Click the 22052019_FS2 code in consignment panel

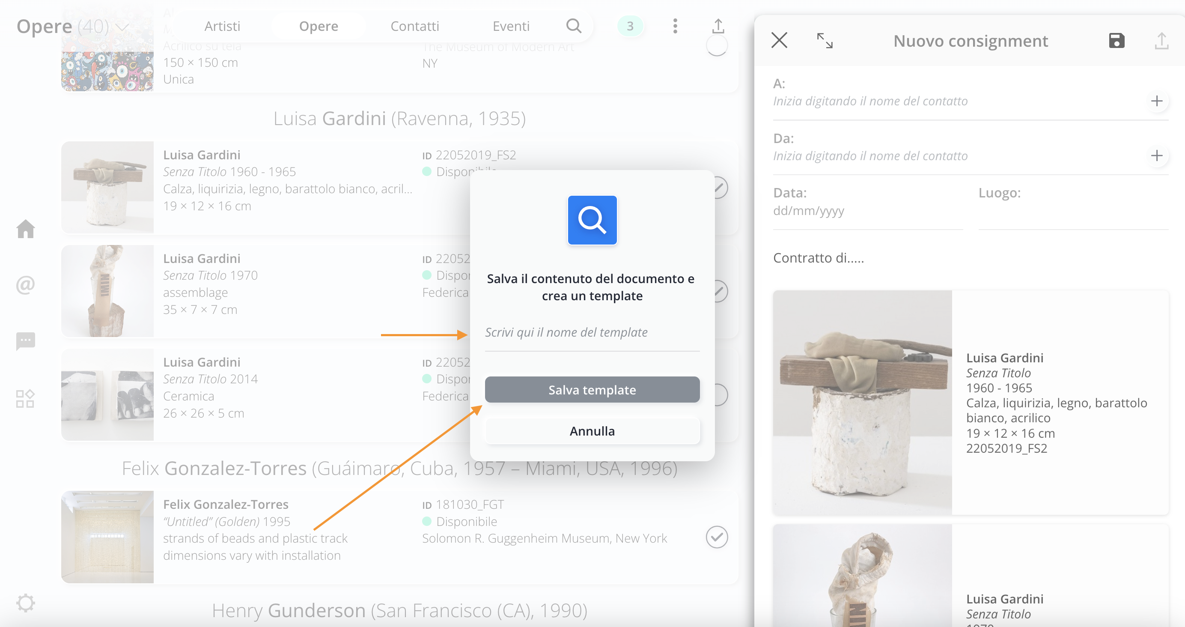point(1006,448)
